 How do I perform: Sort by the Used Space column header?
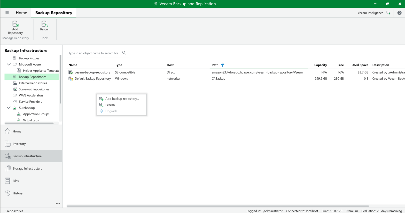click(x=360, y=65)
